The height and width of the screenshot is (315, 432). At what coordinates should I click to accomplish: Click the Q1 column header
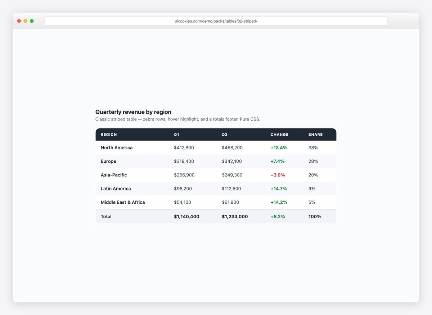tap(176, 135)
